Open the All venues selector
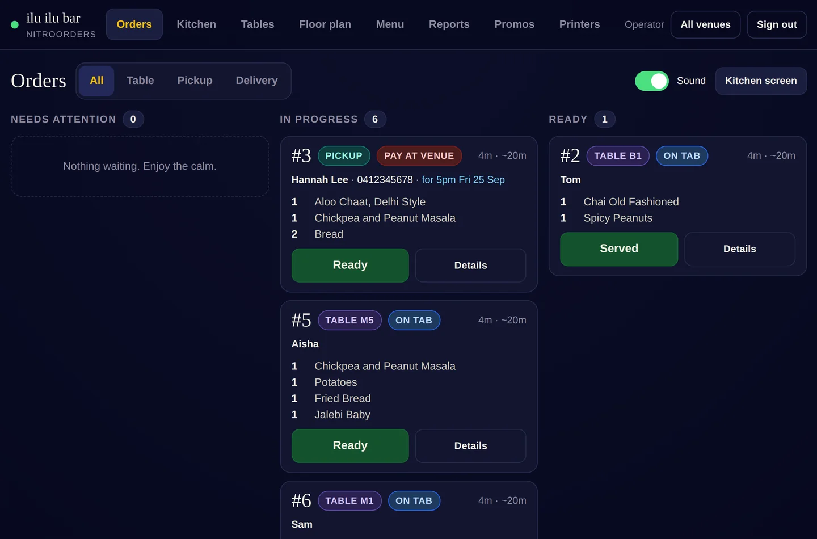 [x=705, y=24]
